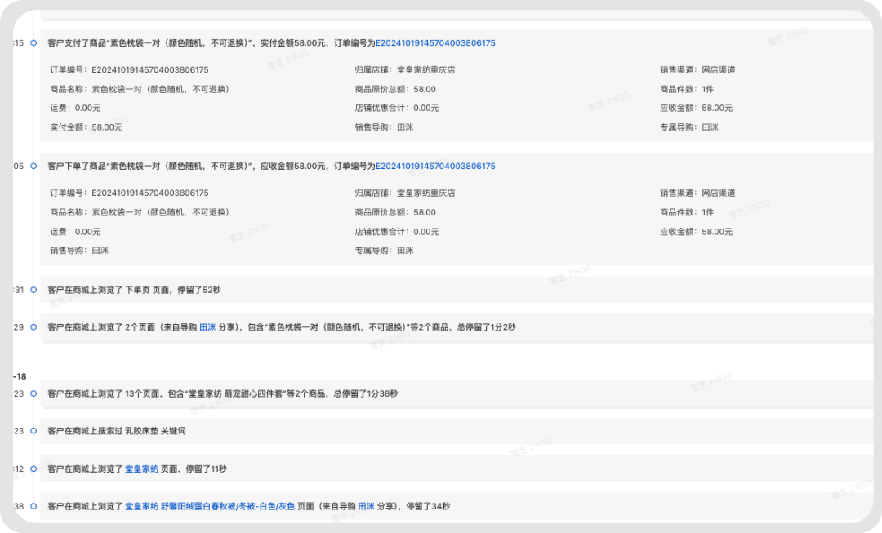
Task: Click 13个页面 browsing record with 萌宠甜心四件套
Action: (457, 393)
